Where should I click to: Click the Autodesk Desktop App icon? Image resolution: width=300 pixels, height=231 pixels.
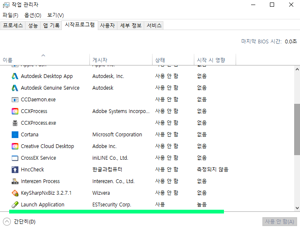pos(15,76)
